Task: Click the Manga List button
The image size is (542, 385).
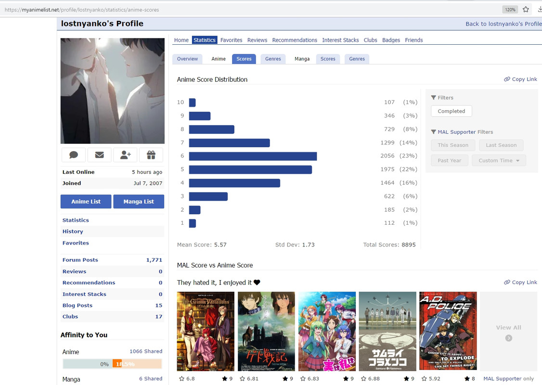Action: pos(139,202)
